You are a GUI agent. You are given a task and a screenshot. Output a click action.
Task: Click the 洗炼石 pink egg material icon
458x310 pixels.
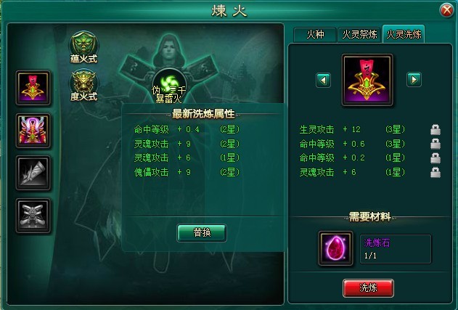[x=335, y=248]
